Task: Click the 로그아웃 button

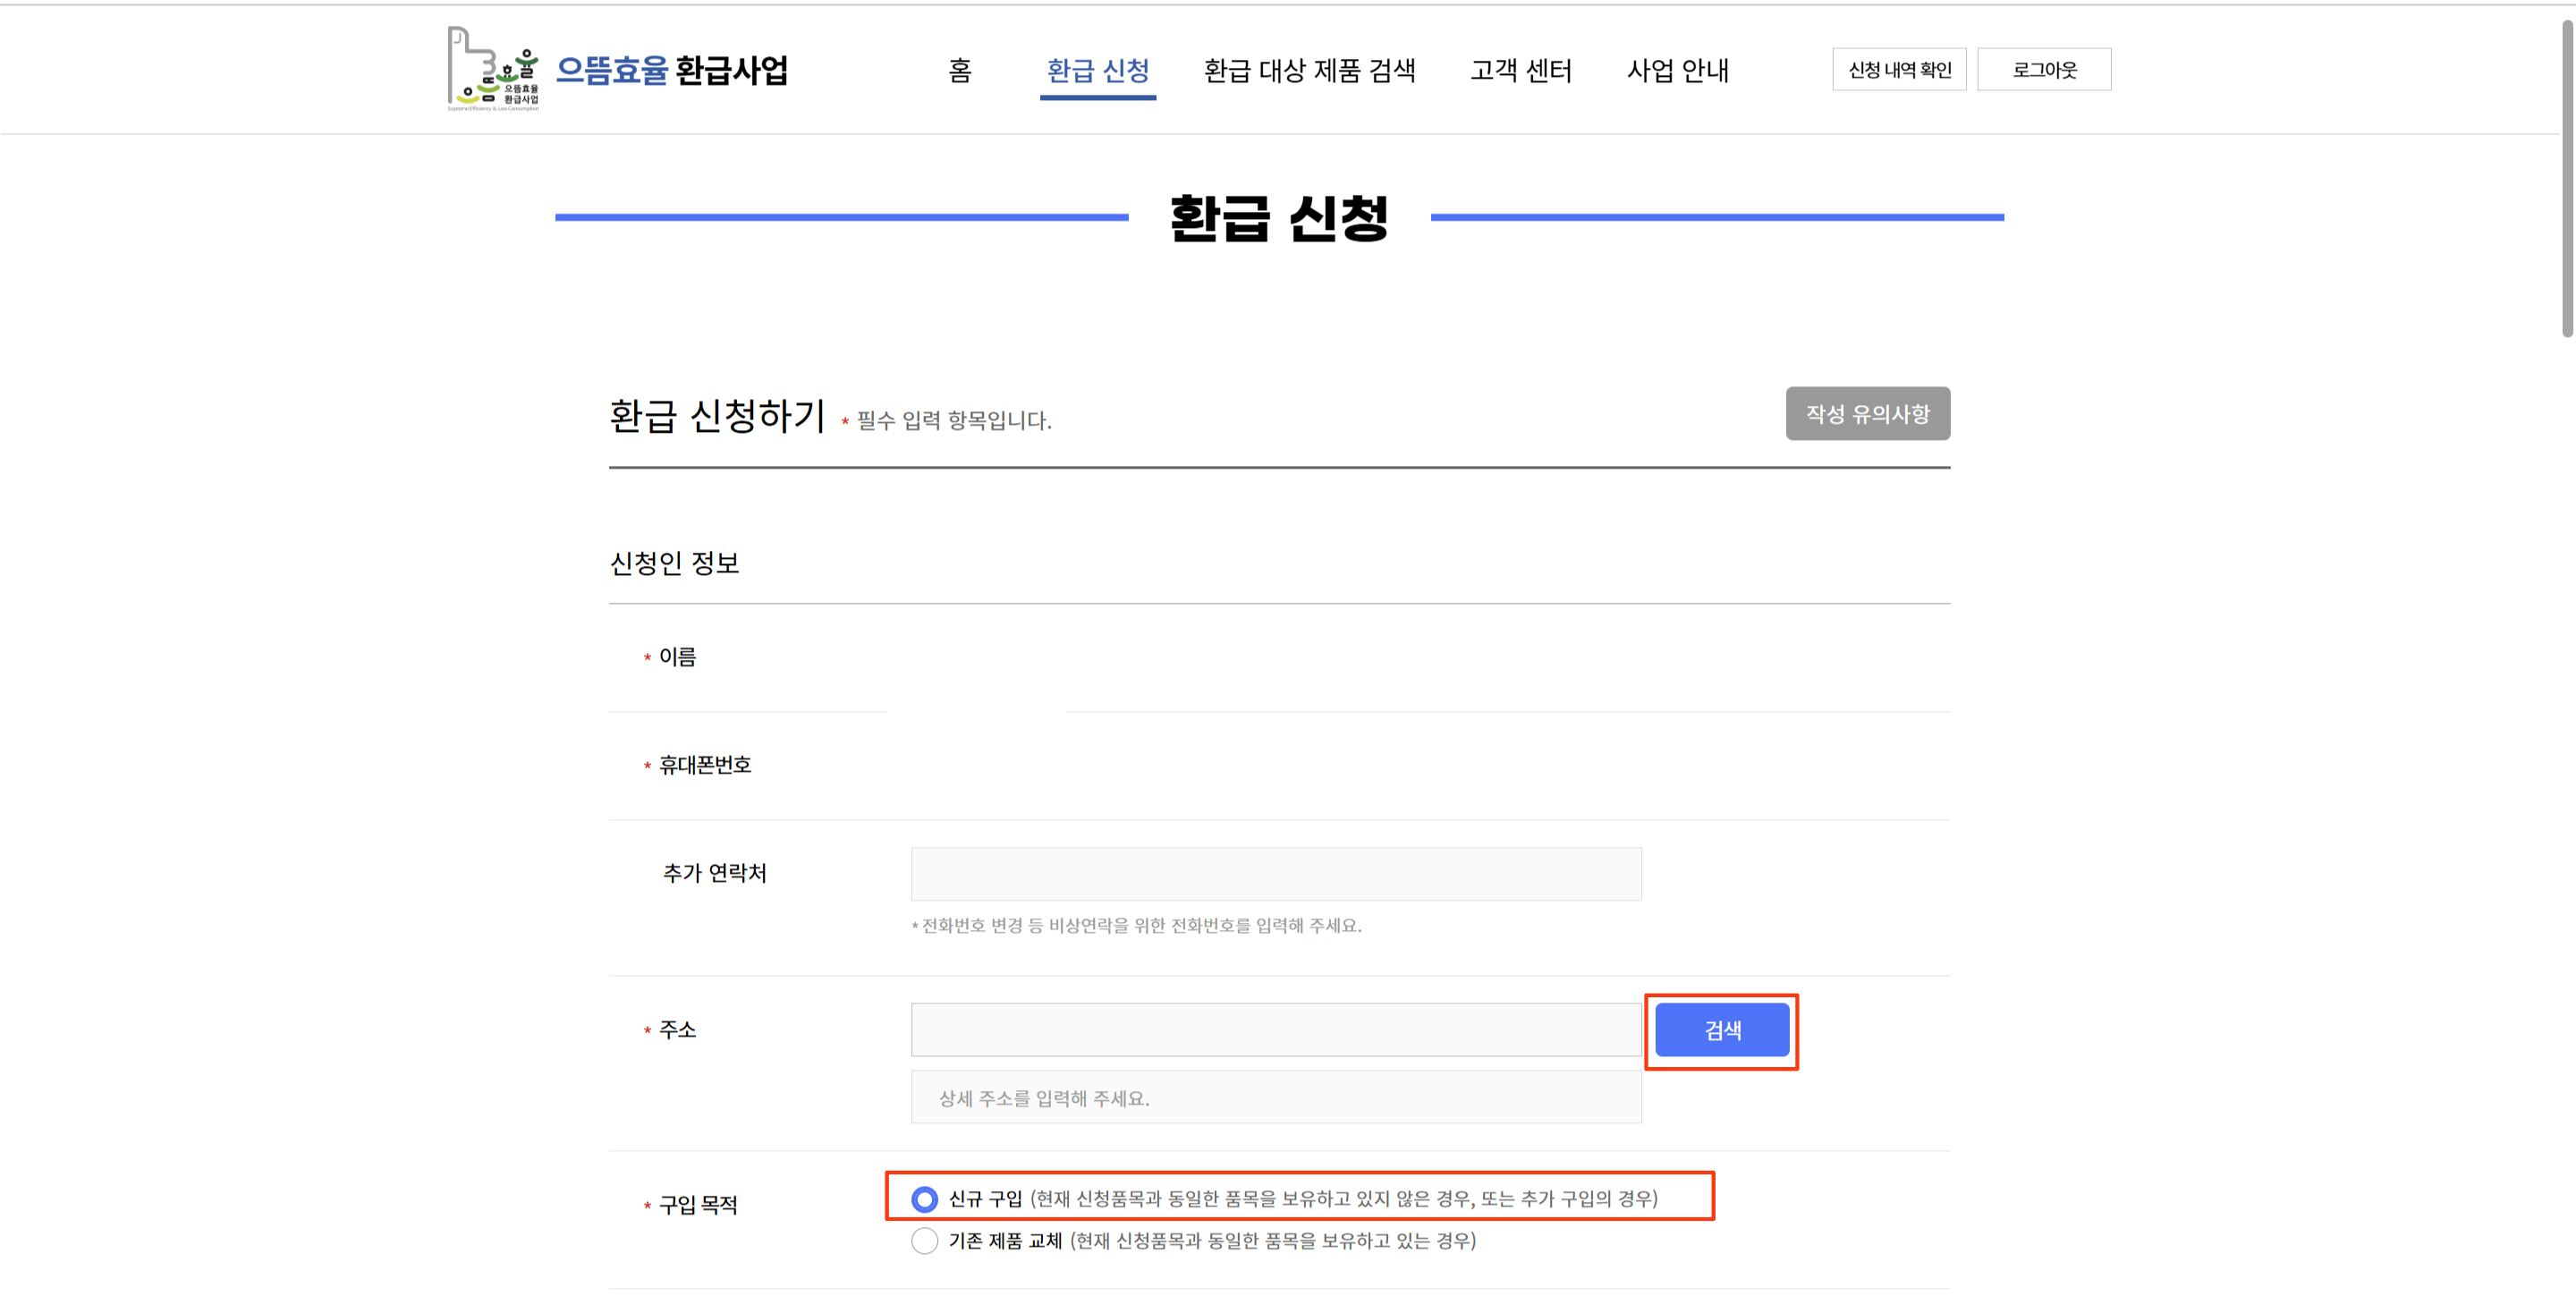Action: [x=2043, y=70]
